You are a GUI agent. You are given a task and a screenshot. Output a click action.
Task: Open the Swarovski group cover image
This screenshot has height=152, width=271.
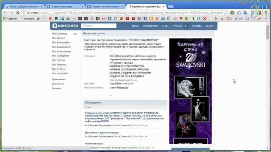pyautogui.click(x=191, y=91)
